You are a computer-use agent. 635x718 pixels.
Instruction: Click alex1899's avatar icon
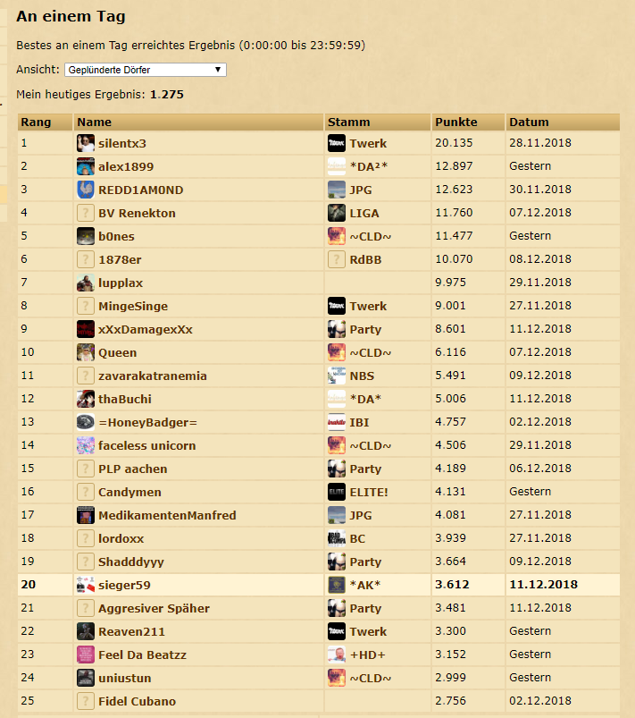point(86,166)
